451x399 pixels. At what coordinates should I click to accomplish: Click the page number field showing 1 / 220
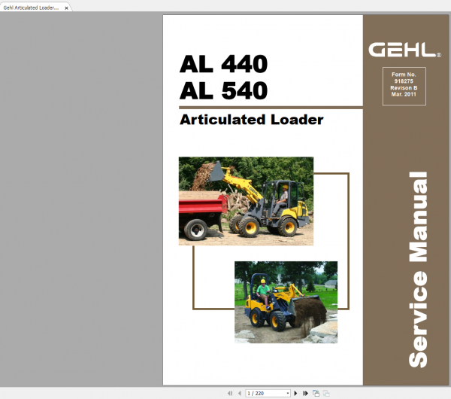(x=266, y=393)
